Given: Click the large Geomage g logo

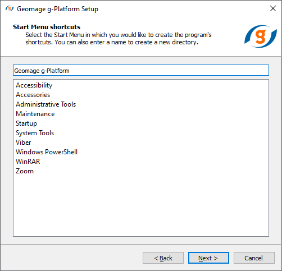Looking at the screenshot, I should 261,36.
